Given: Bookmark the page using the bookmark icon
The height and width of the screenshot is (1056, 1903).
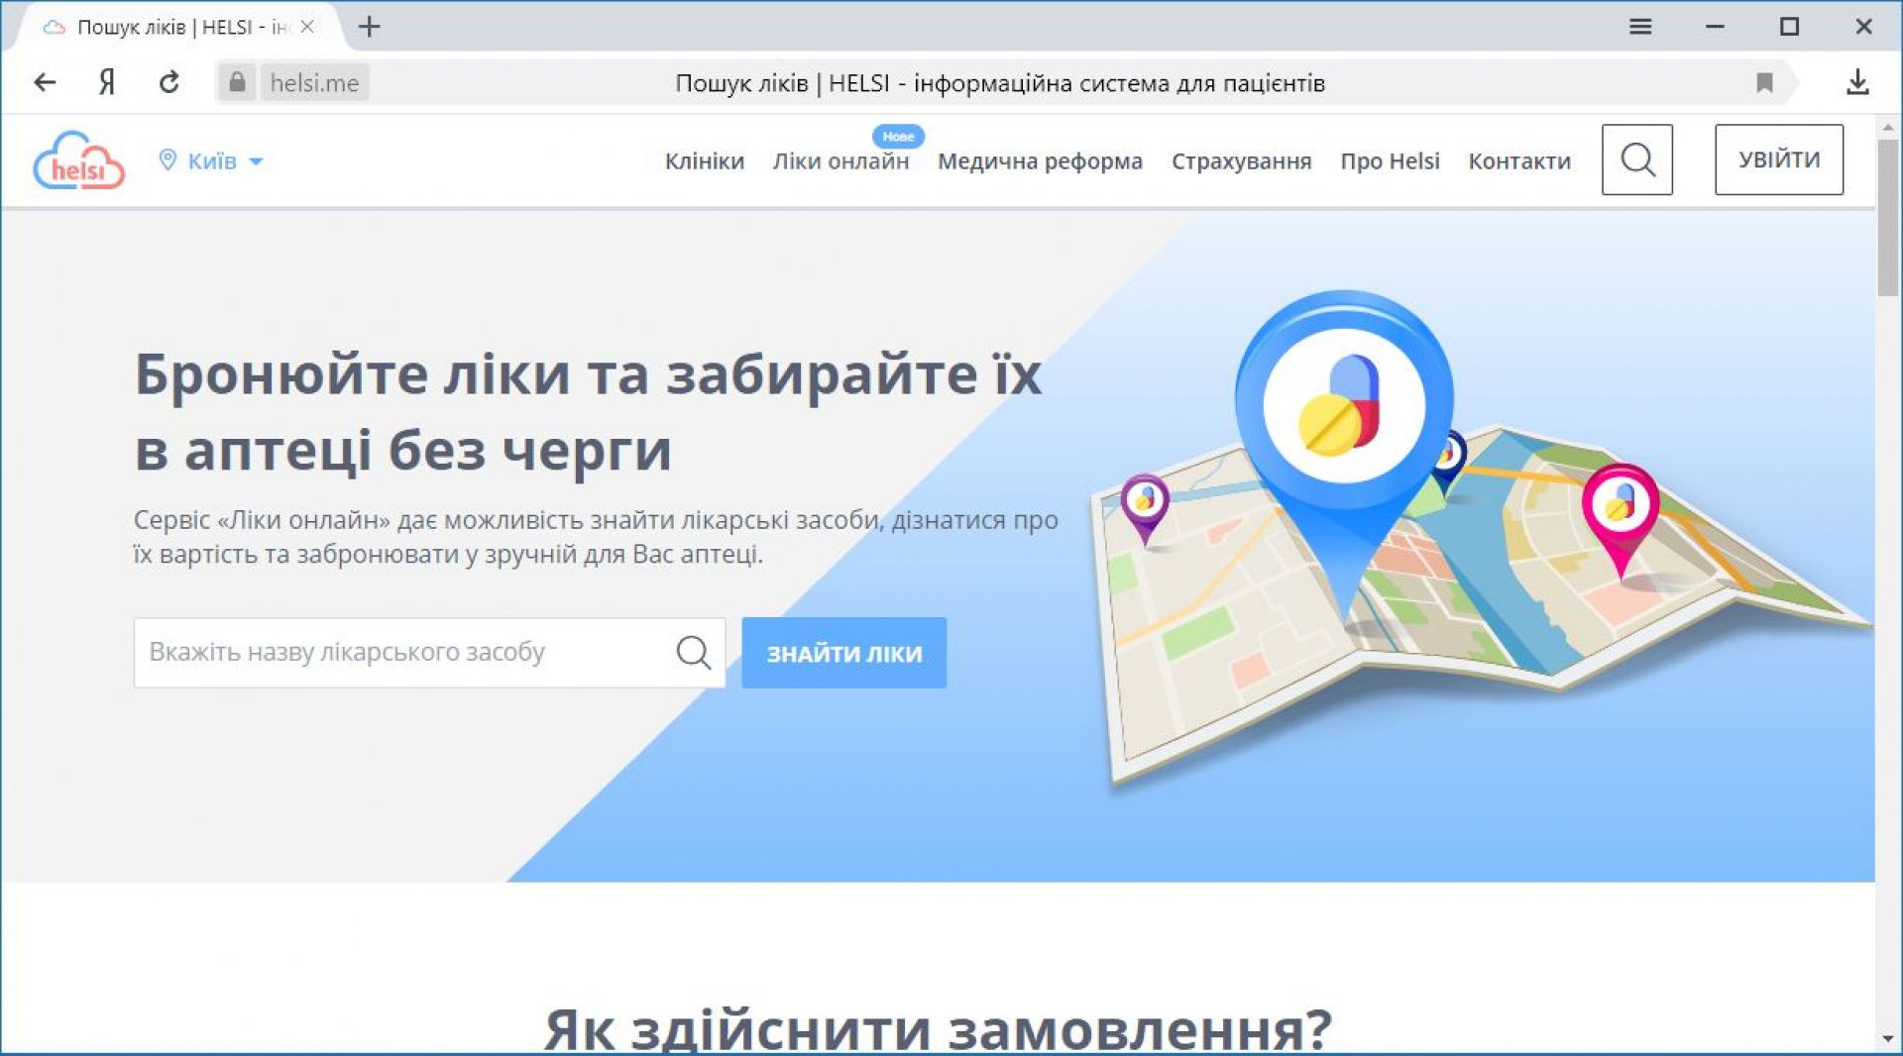Looking at the screenshot, I should (x=1764, y=82).
